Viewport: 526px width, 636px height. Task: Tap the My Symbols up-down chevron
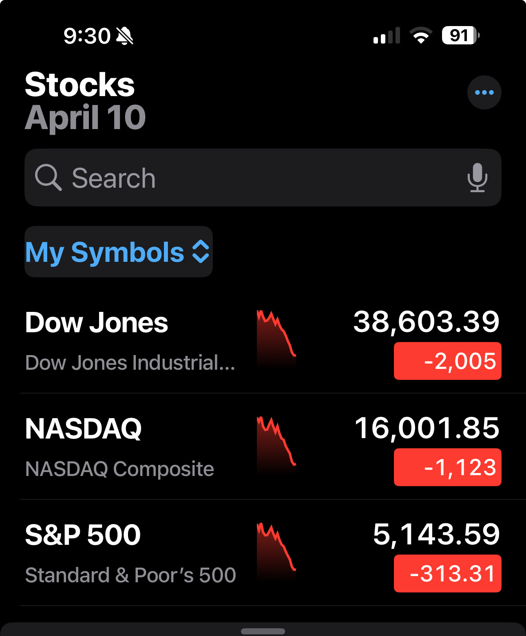coord(201,252)
